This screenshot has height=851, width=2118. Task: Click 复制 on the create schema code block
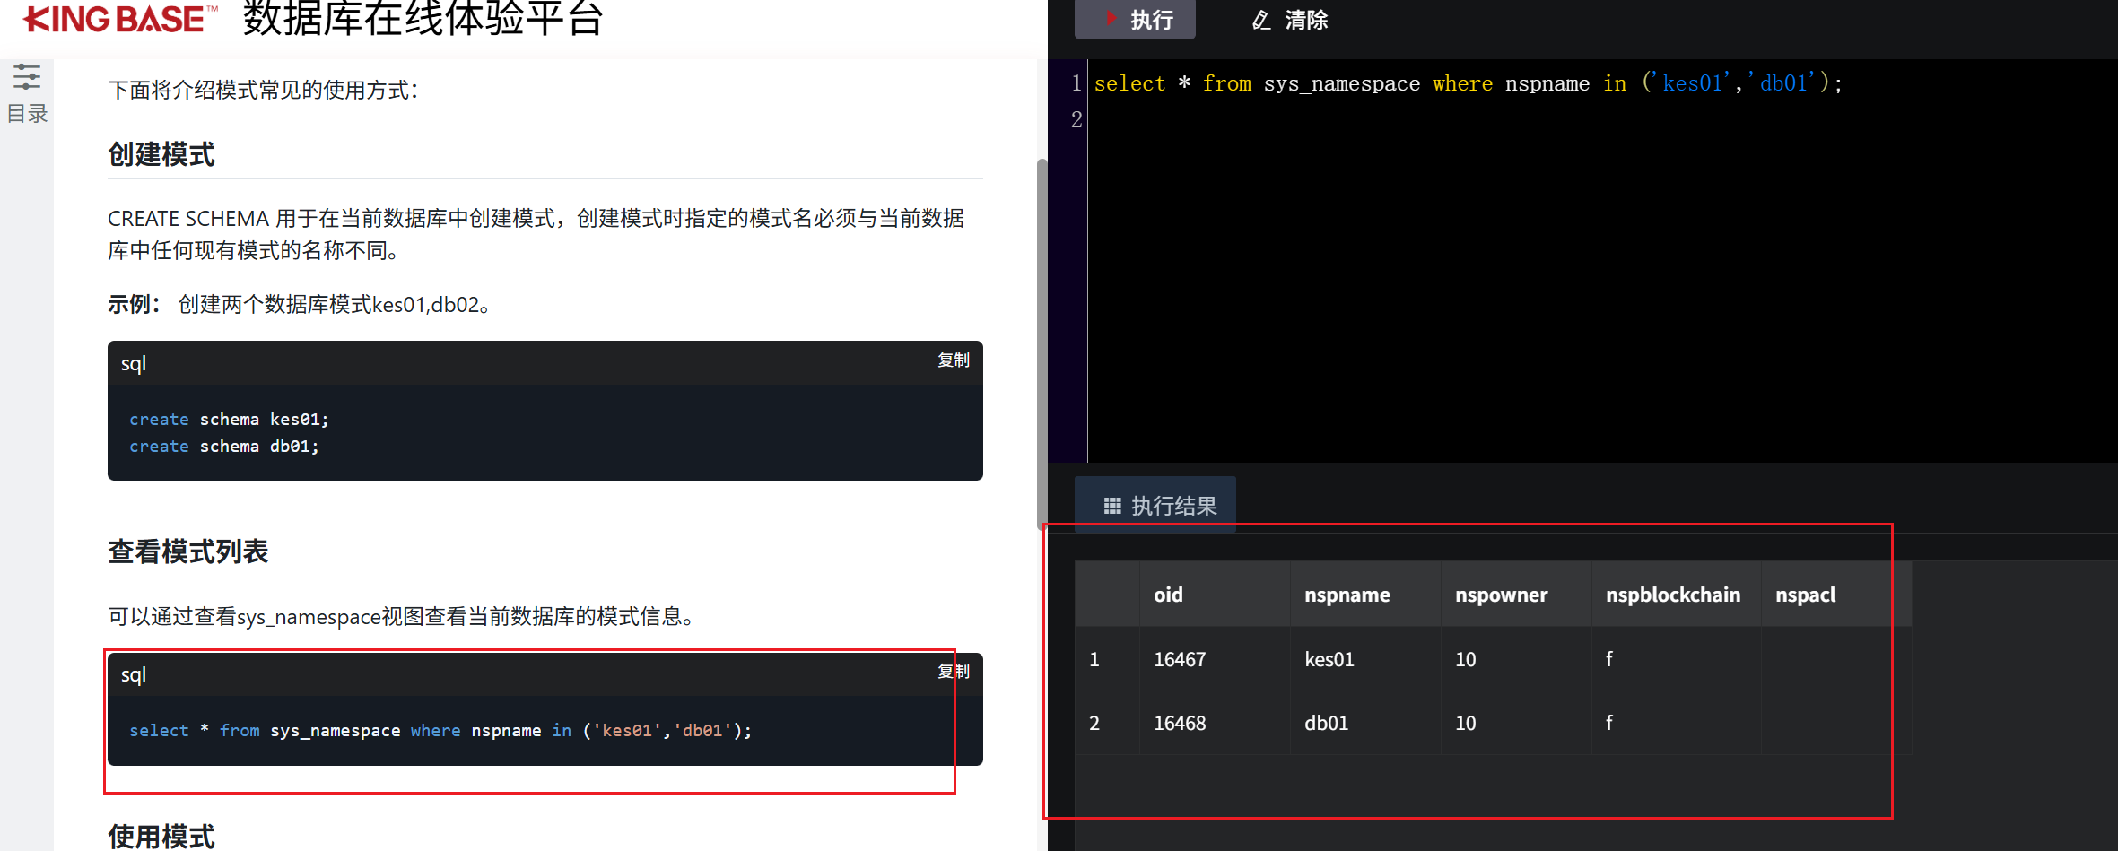coord(954,360)
